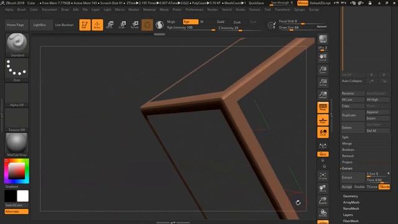
Task: Enable the Mrgb paint mode
Action: pos(172,22)
